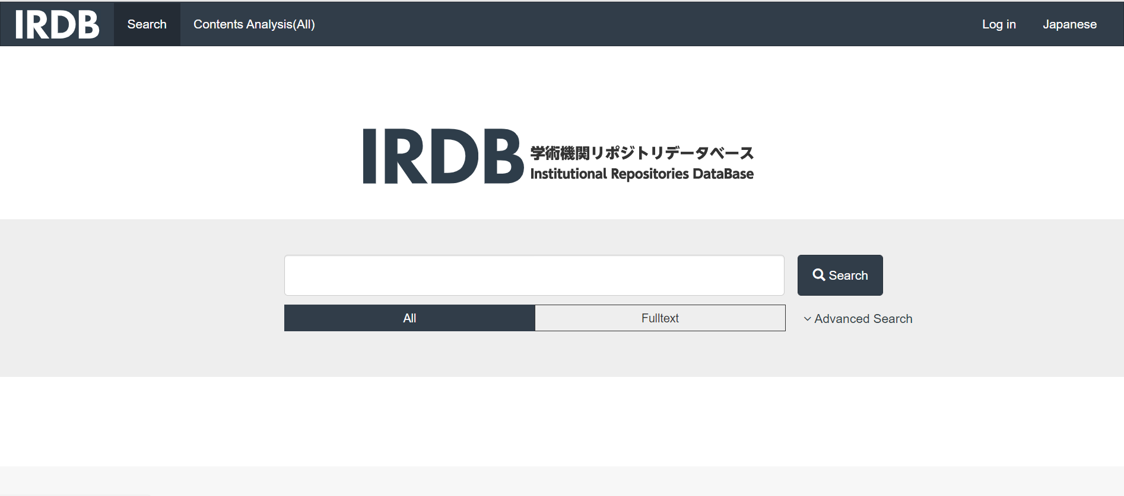Image resolution: width=1124 pixels, height=496 pixels.
Task: Click the IRDB logo in the navigation bar
Action: pyautogui.click(x=57, y=24)
